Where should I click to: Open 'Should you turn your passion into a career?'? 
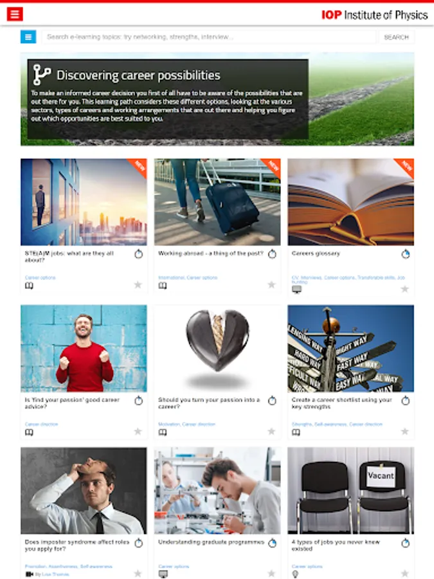(209, 403)
